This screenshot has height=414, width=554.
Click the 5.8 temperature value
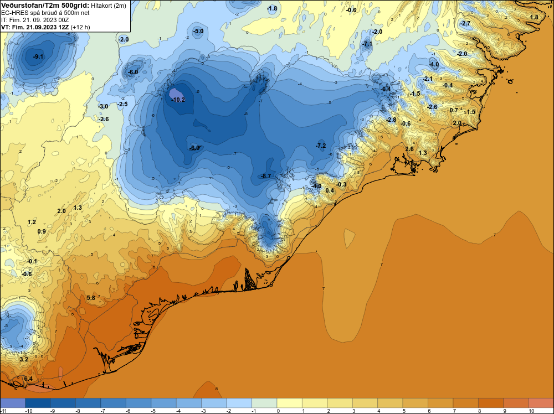91,298
